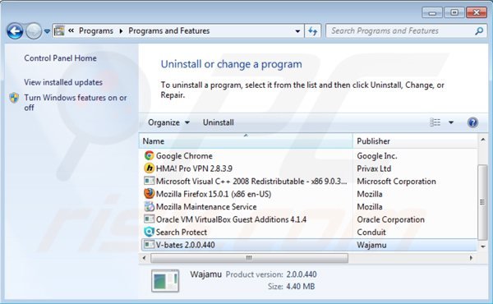This screenshot has width=493, height=304.
Task: Select V-bates 2.0.0.440 entry
Action: (x=185, y=245)
